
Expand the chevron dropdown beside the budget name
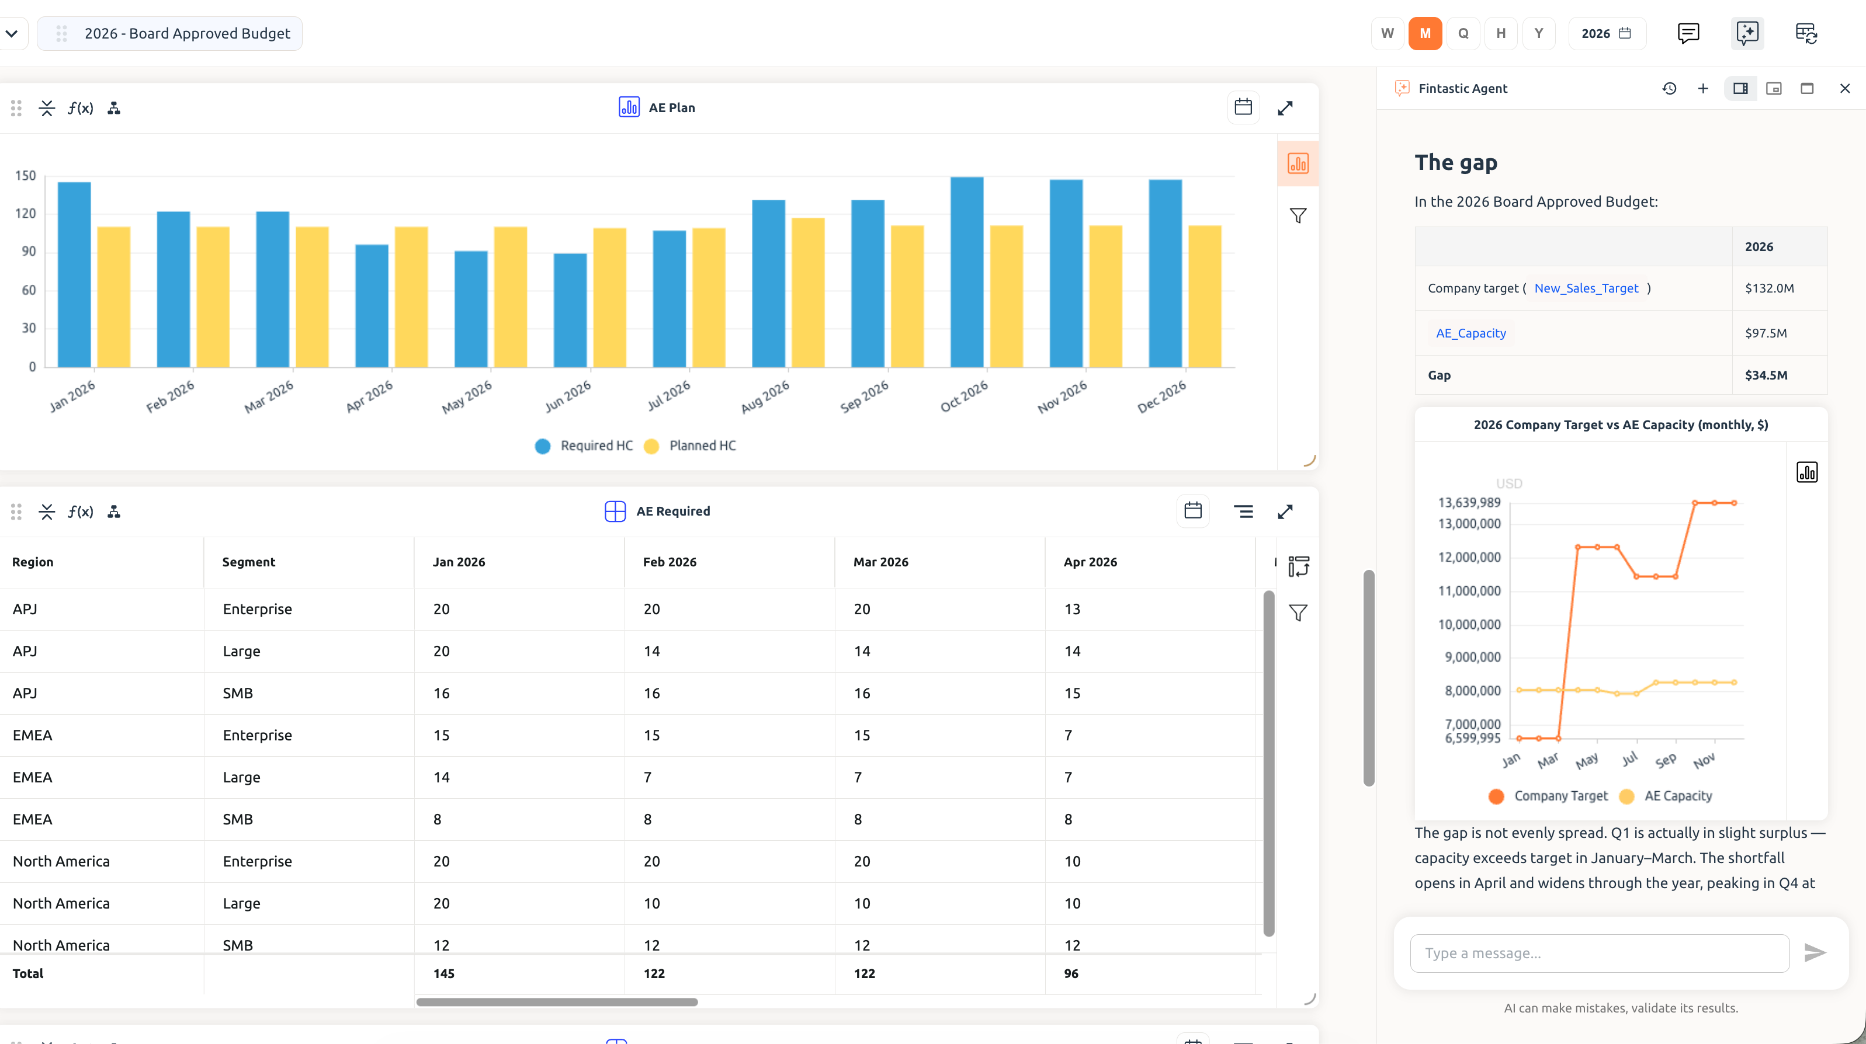coord(12,33)
